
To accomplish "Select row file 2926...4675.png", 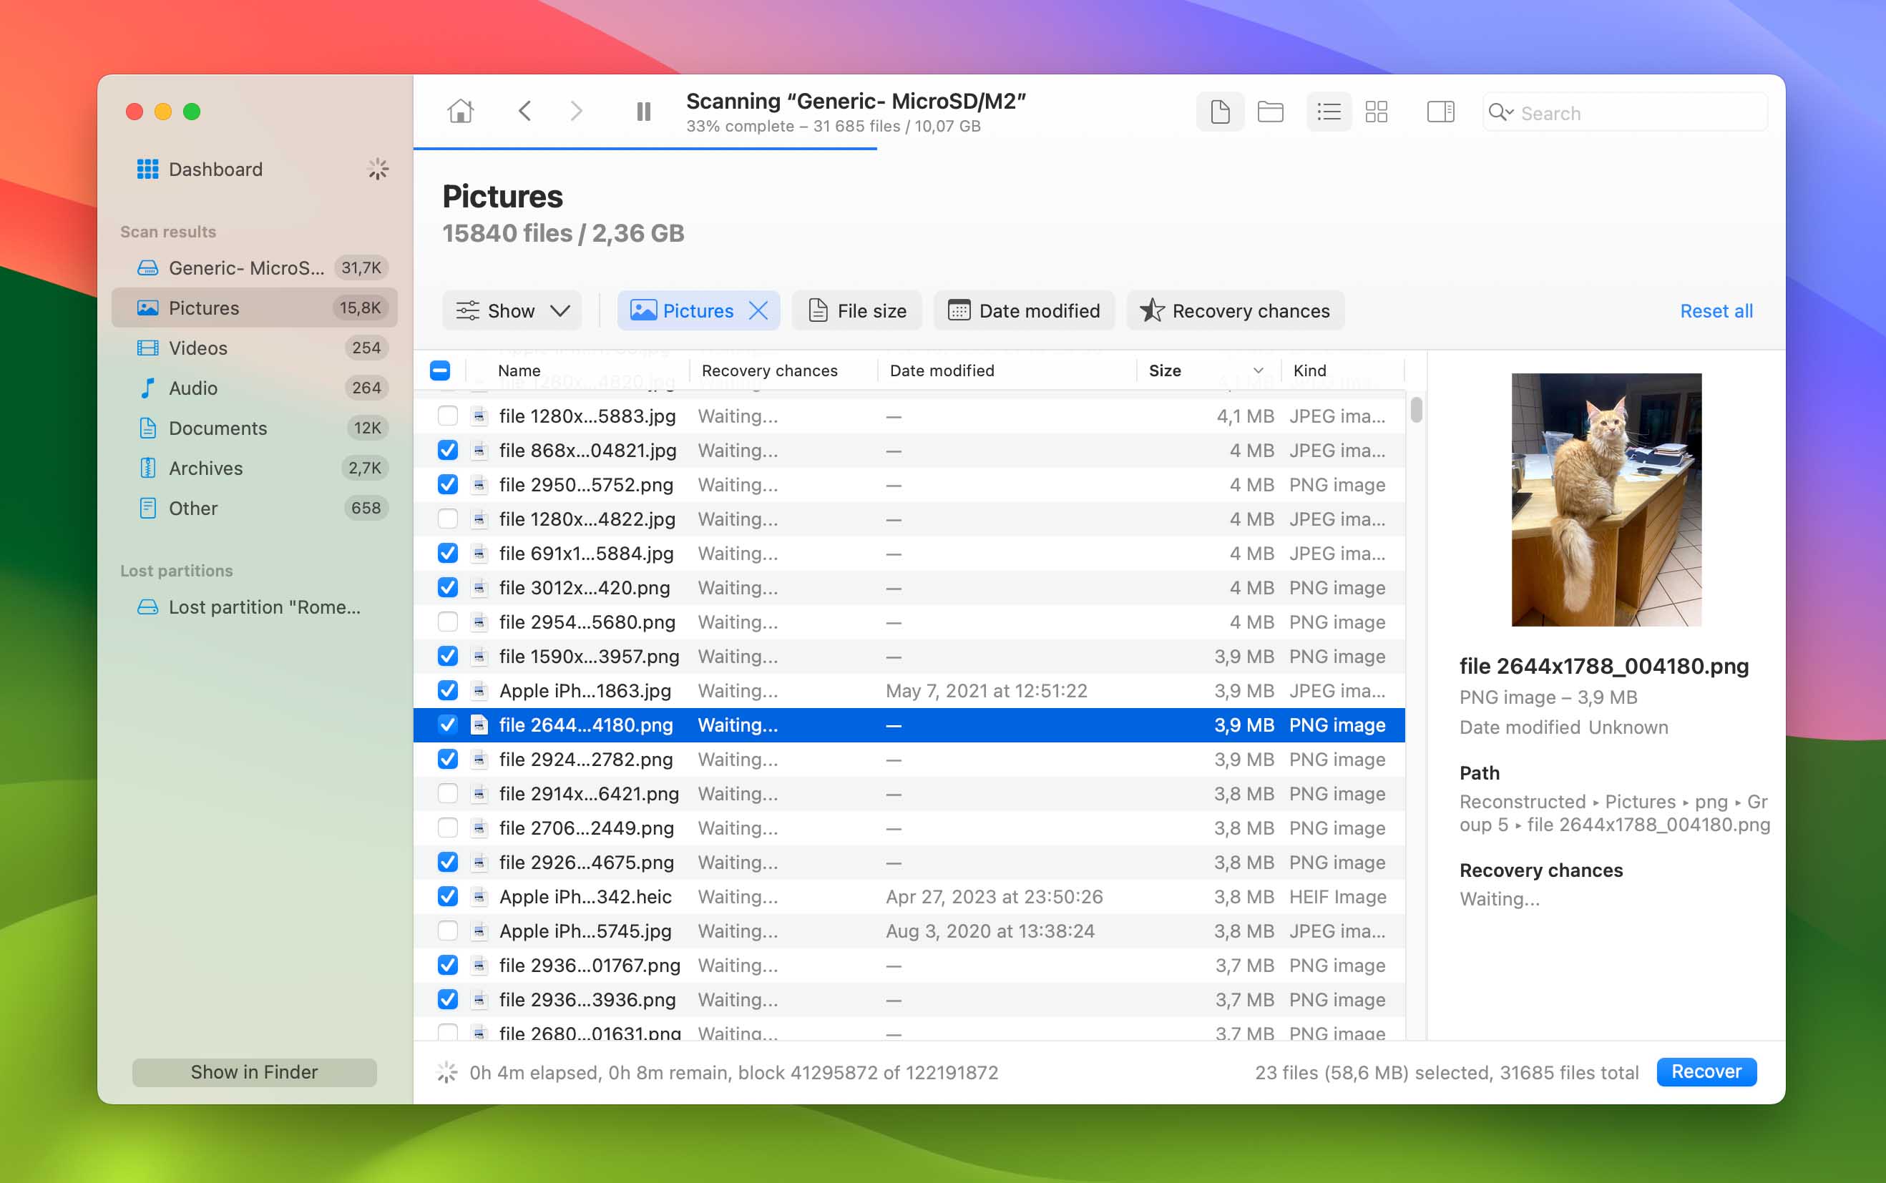I will click(909, 861).
